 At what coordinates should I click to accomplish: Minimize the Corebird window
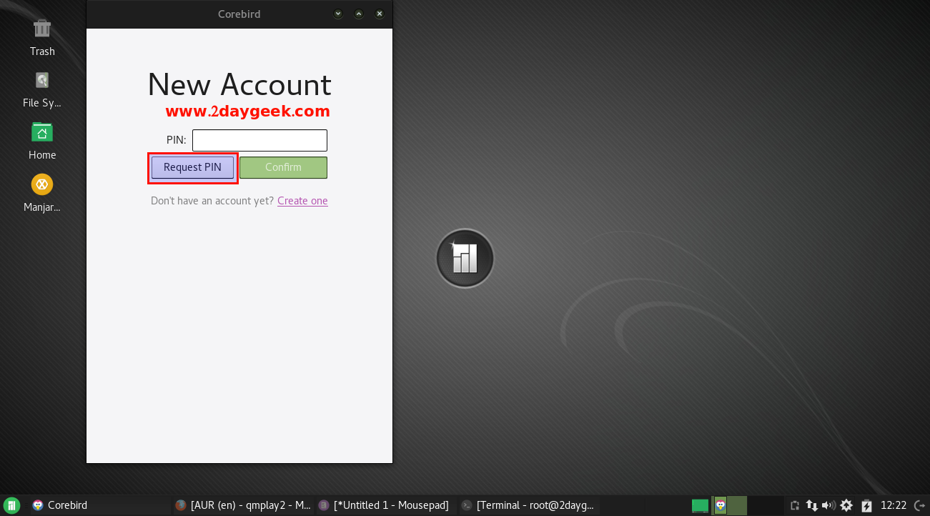[x=338, y=14]
